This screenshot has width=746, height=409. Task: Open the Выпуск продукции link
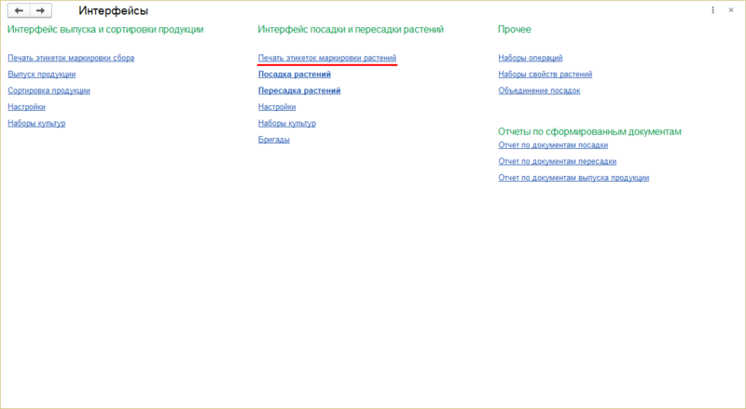[x=41, y=75]
